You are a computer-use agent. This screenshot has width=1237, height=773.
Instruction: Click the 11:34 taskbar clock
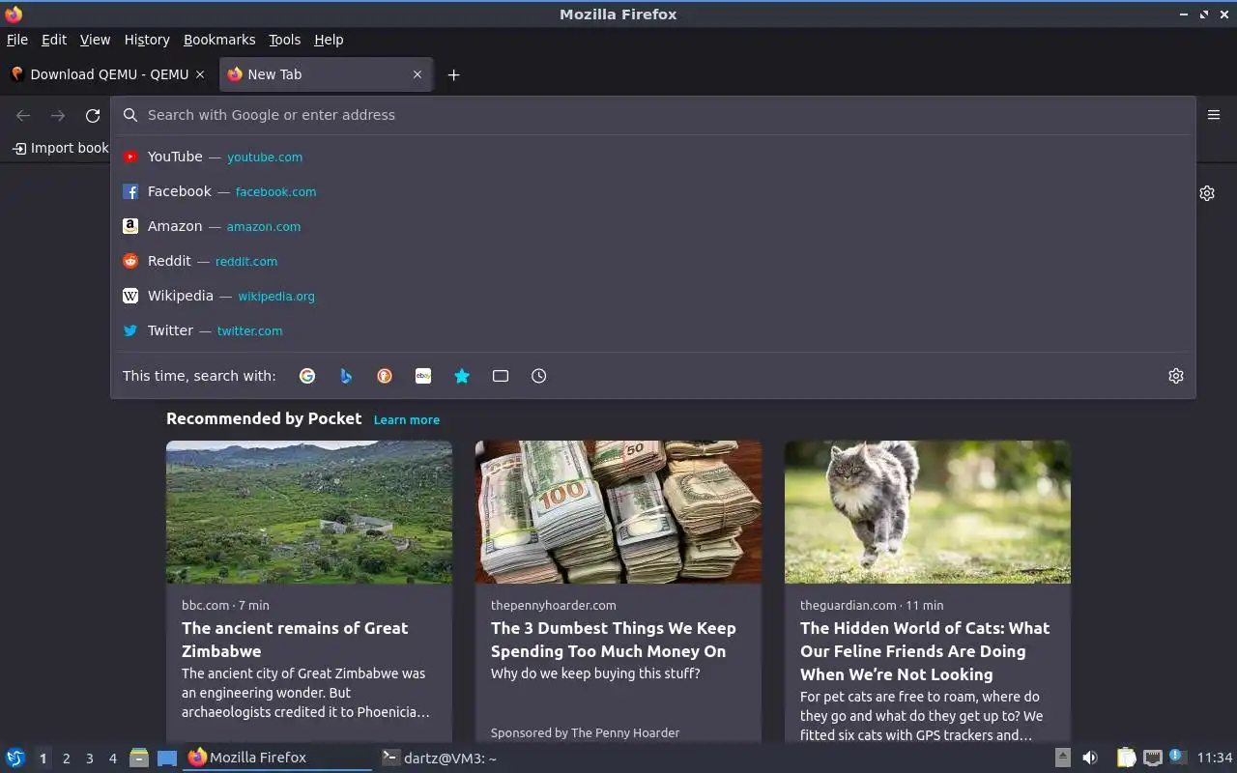(x=1215, y=758)
